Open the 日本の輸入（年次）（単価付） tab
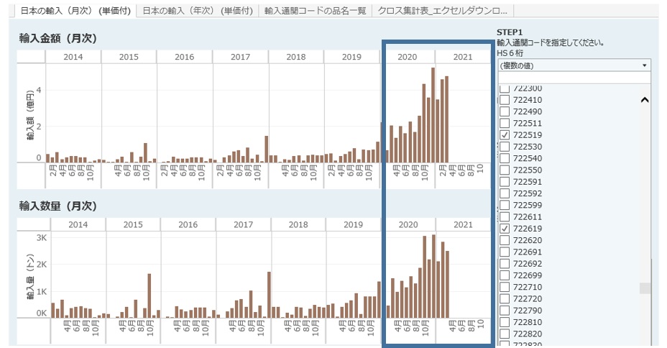This screenshot has width=667, height=348. (198, 11)
